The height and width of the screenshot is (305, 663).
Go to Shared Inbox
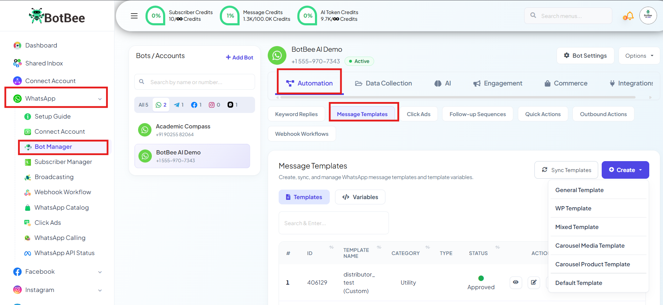[44, 63]
